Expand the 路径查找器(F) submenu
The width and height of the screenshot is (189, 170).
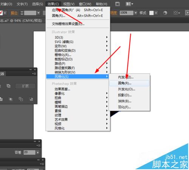pyautogui.click(x=78, y=68)
